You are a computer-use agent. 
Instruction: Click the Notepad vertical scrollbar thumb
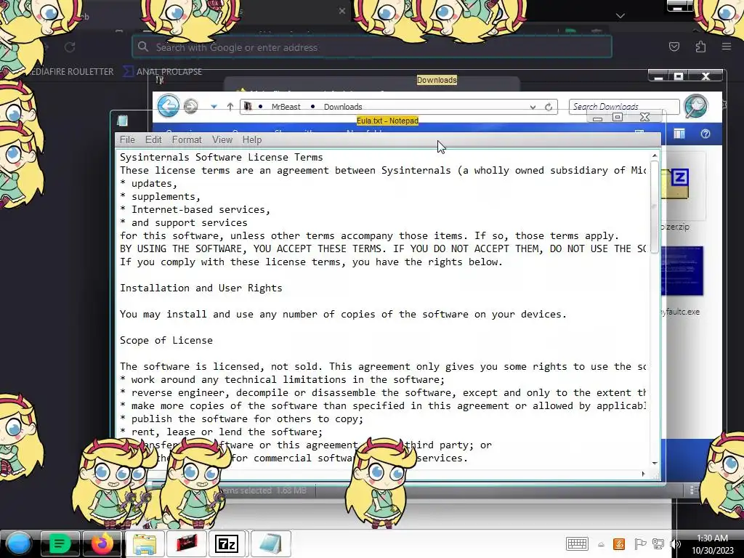(655, 207)
